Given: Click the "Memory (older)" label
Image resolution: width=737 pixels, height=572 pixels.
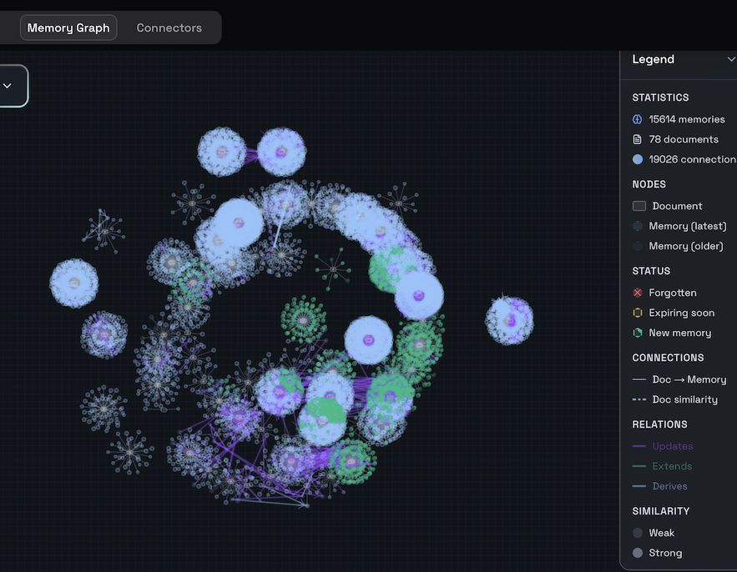Looking at the screenshot, I should click(686, 246).
